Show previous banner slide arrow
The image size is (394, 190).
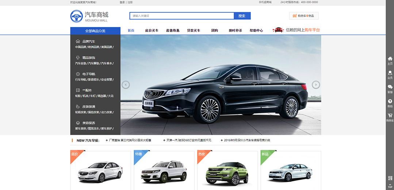coord(126,85)
